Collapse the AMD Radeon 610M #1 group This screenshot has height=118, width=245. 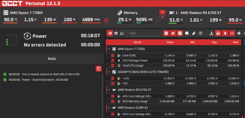pos(109,108)
